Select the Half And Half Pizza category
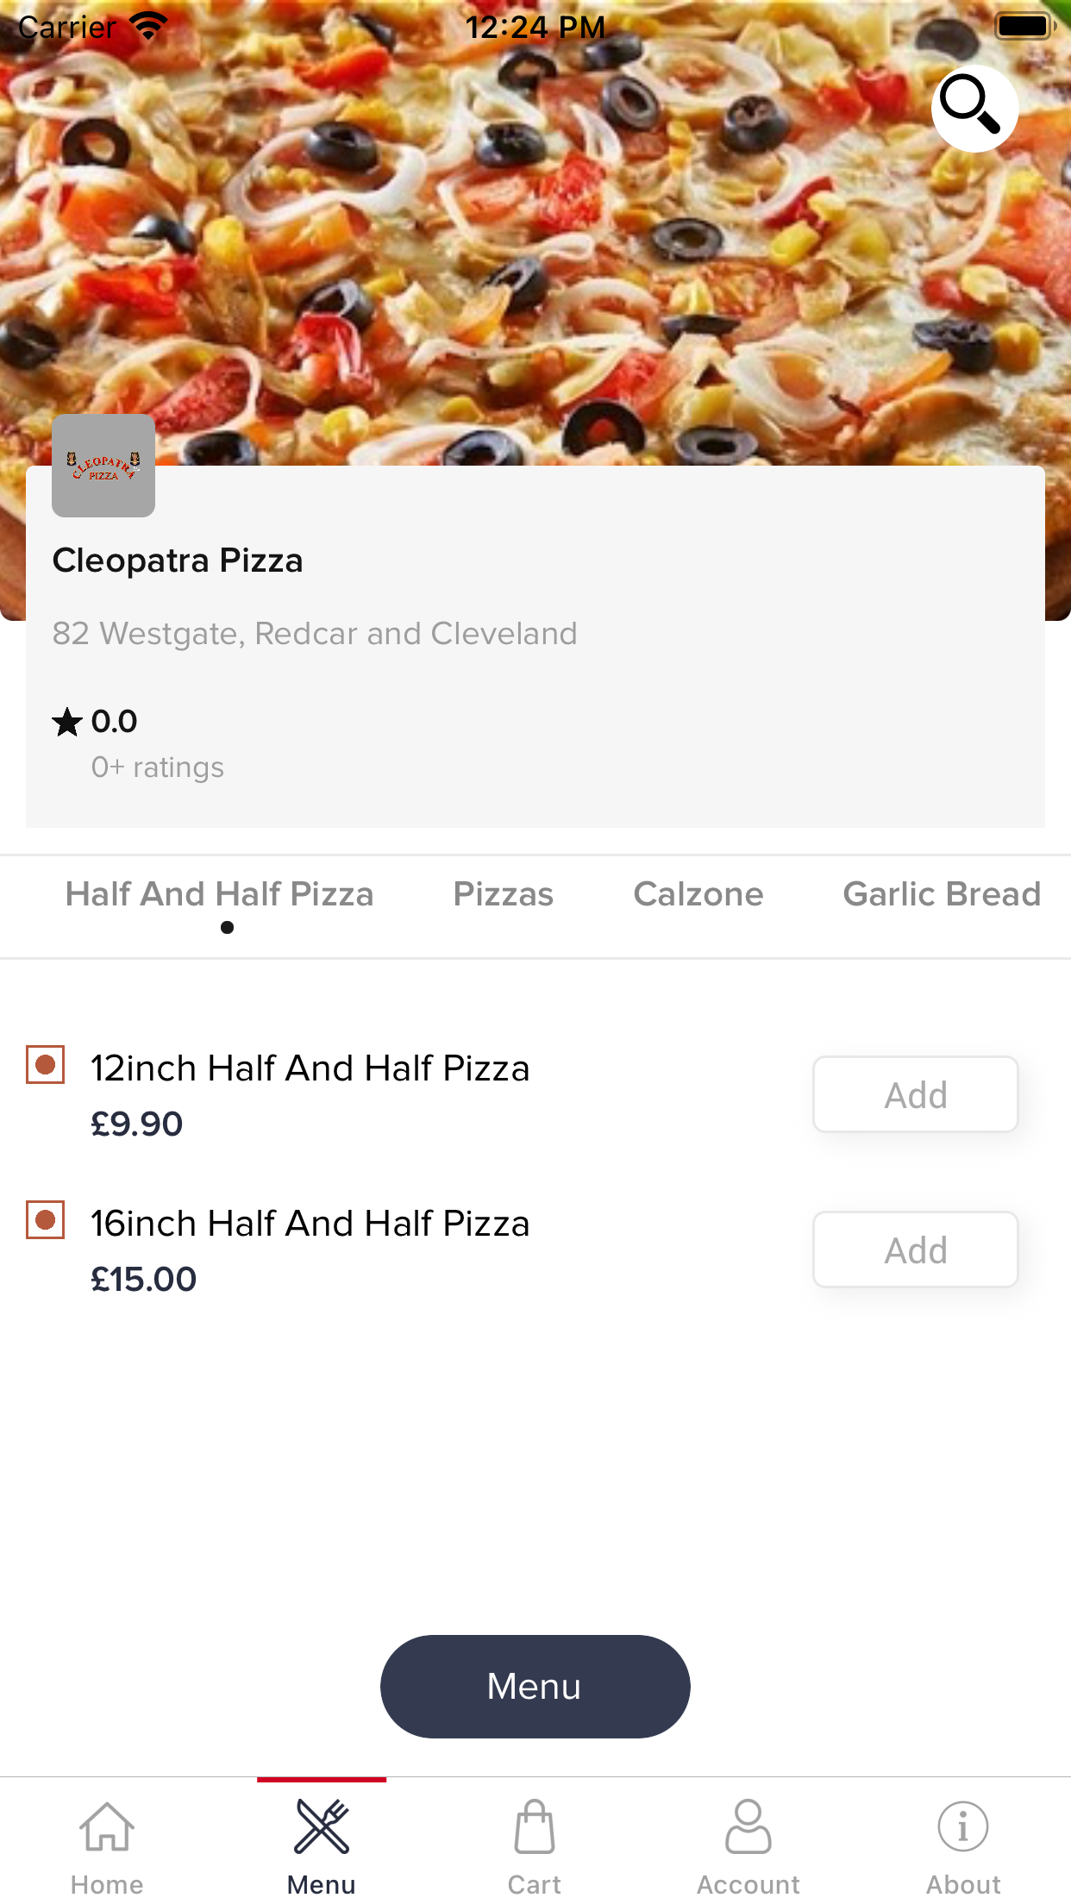 220,894
